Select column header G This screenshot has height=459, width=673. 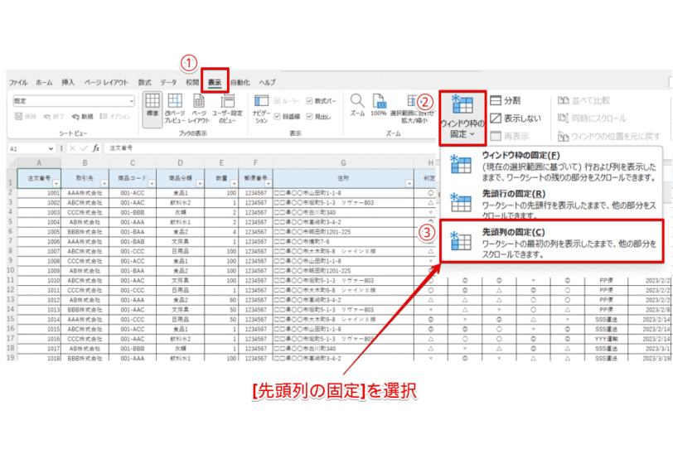(343, 163)
